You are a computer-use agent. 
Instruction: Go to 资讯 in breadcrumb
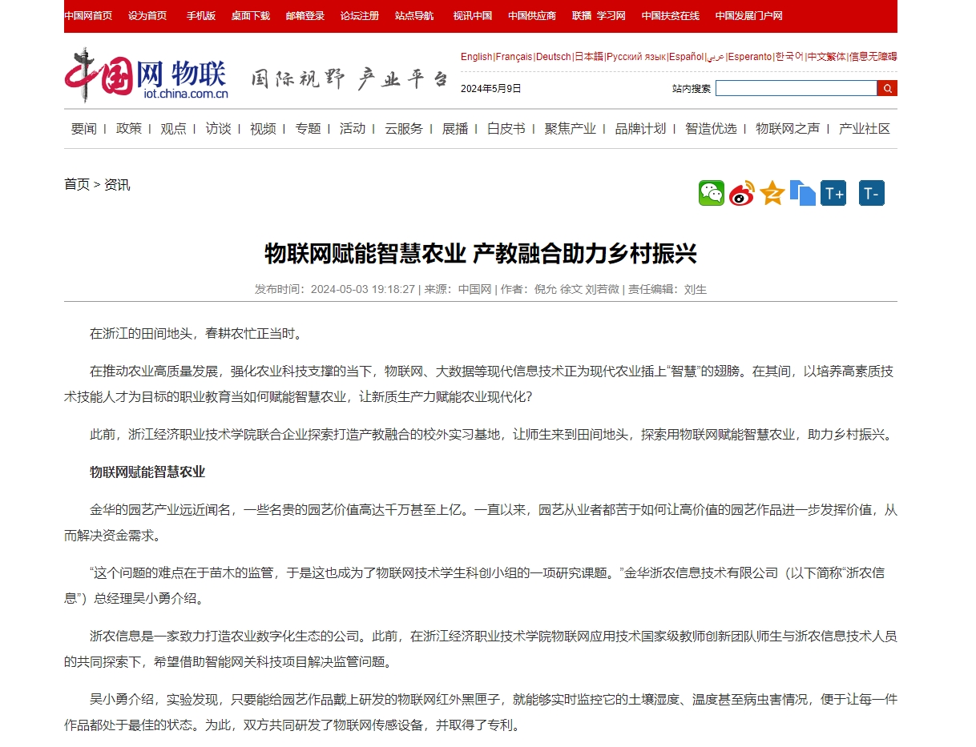[x=117, y=185]
